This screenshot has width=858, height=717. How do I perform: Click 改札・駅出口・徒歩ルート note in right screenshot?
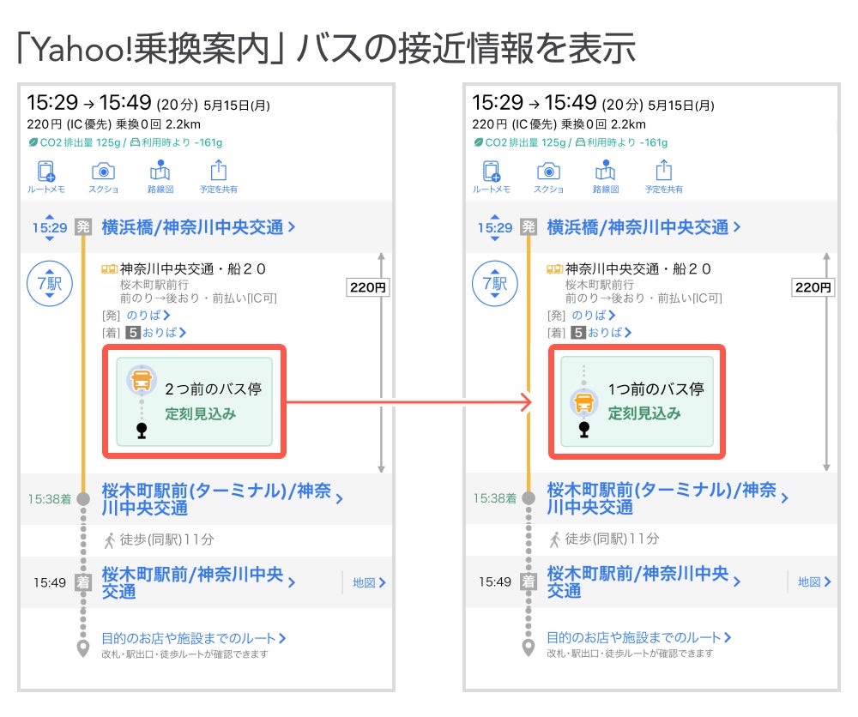pyautogui.click(x=631, y=654)
